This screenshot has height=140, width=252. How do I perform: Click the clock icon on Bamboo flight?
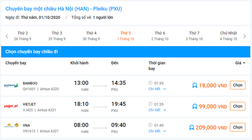[x=150, y=83]
